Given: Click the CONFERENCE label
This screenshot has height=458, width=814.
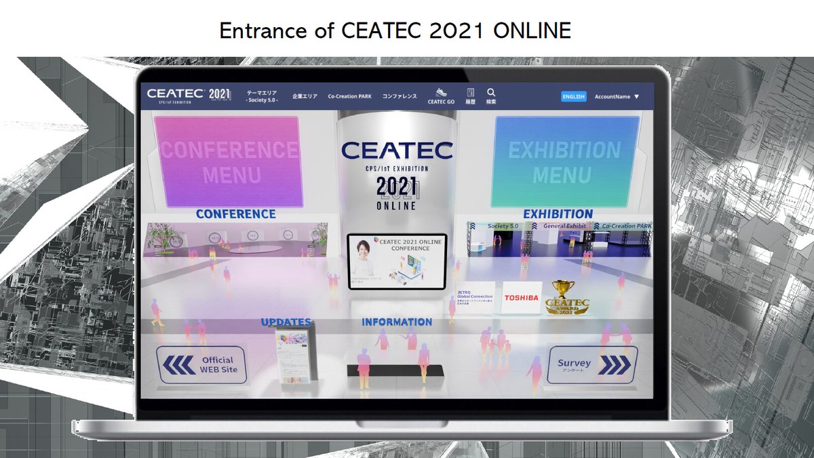Looking at the screenshot, I should point(236,214).
